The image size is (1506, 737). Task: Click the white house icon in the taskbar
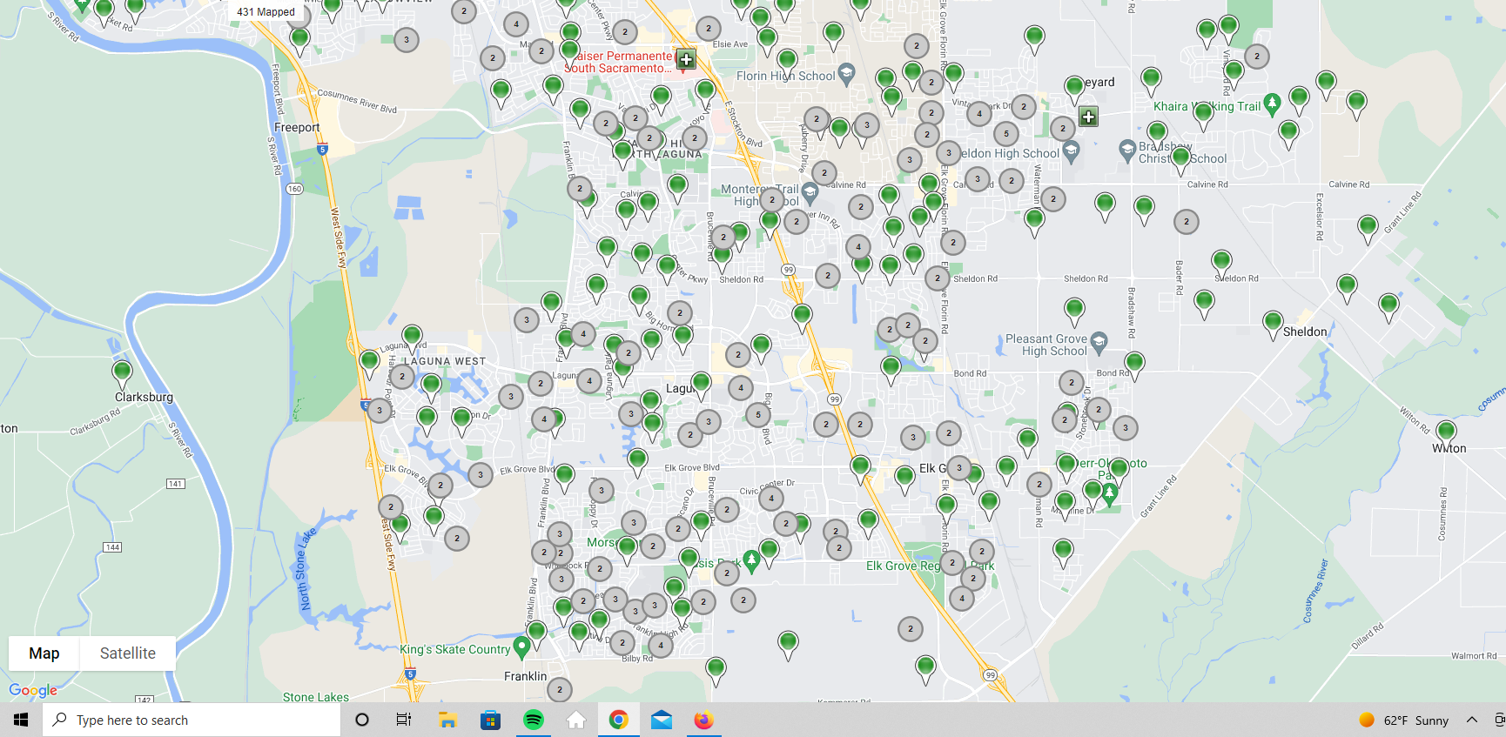[x=576, y=720]
